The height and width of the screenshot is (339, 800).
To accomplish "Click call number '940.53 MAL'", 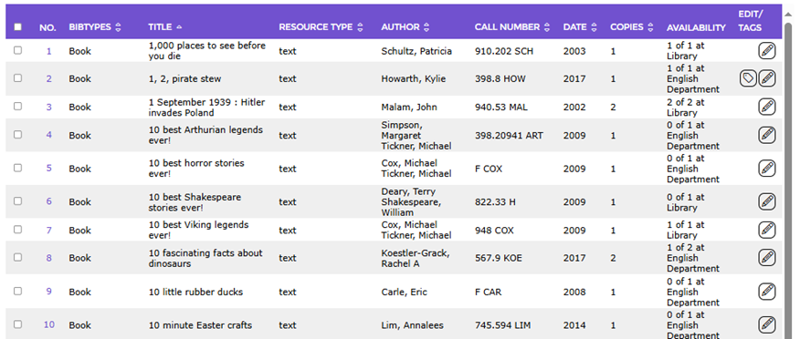I will click(501, 107).
